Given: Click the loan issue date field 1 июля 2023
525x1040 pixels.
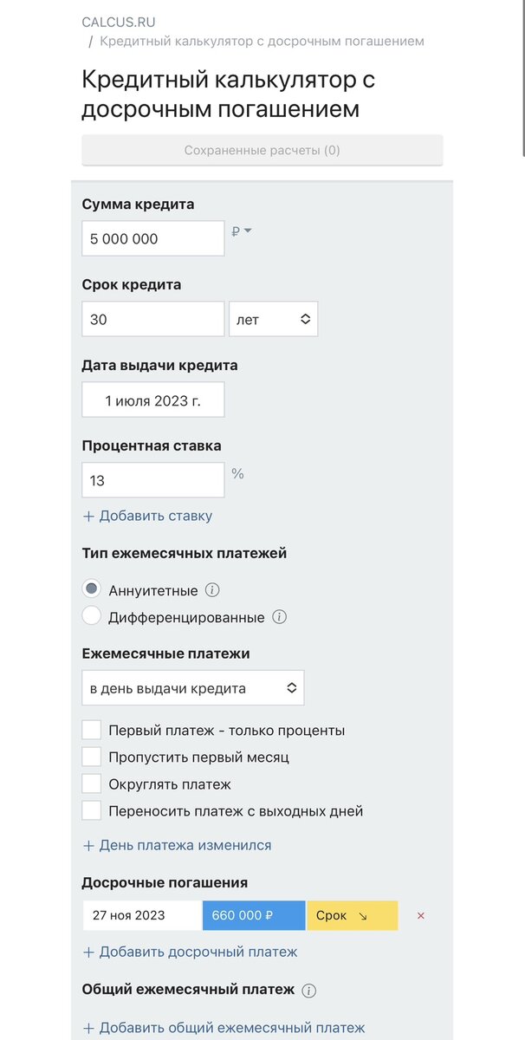Looking at the screenshot, I should coord(152,399).
